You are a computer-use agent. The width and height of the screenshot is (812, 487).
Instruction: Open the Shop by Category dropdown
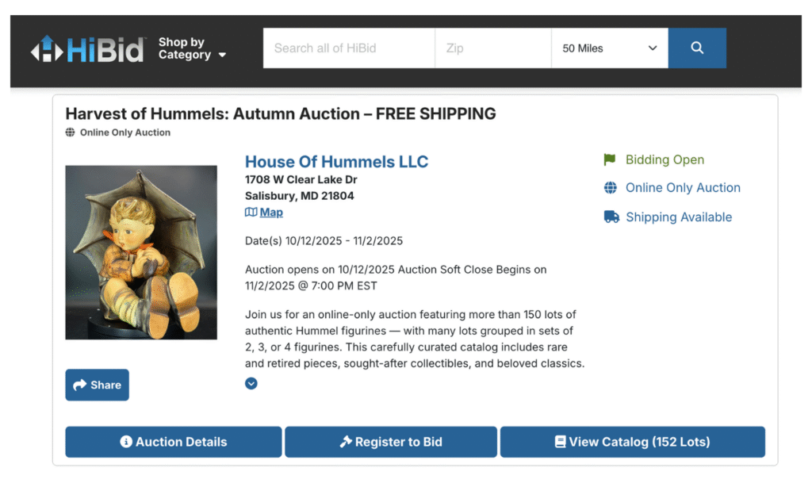192,48
